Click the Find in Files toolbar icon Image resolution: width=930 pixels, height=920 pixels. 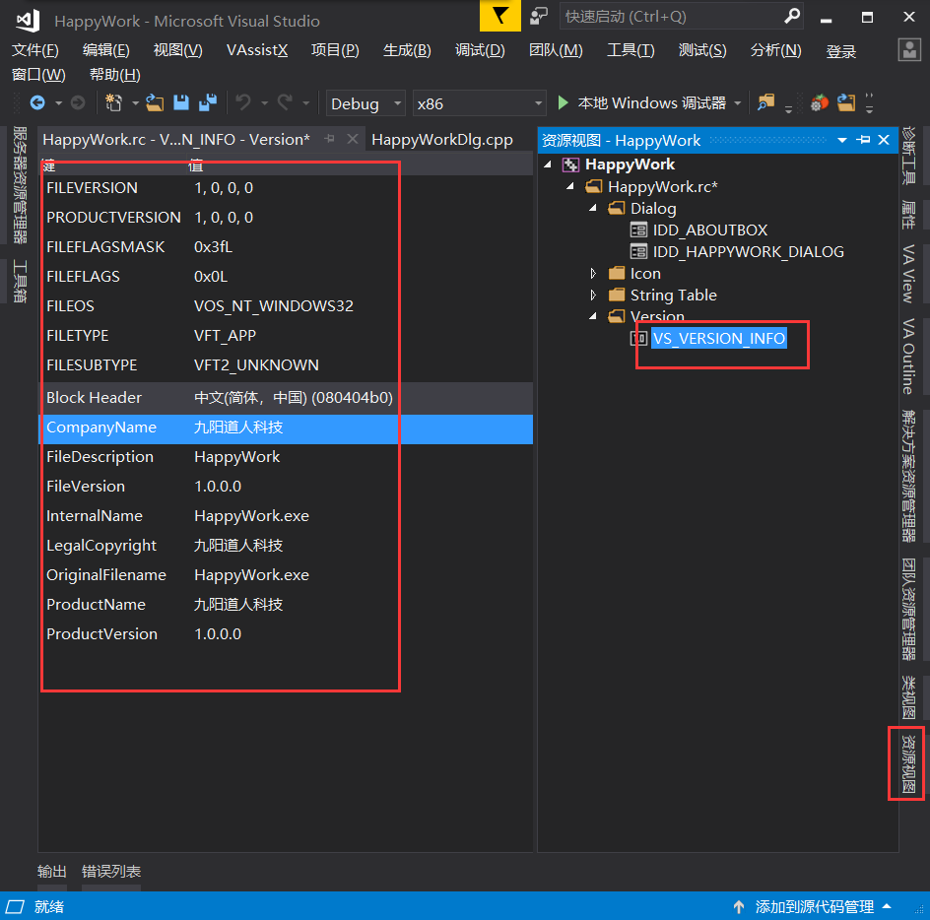pyautogui.click(x=765, y=102)
